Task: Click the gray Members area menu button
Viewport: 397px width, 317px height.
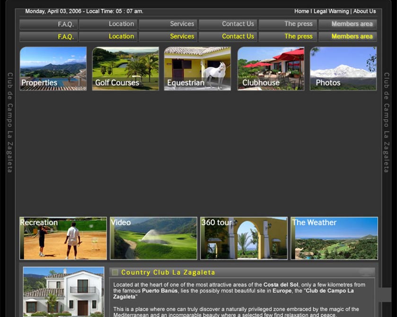Action: 348,24
